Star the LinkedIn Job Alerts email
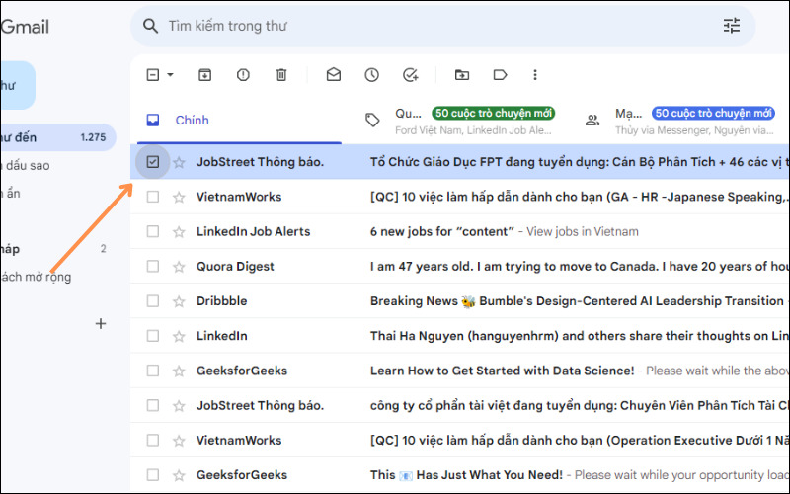The image size is (790, 494). 179,232
